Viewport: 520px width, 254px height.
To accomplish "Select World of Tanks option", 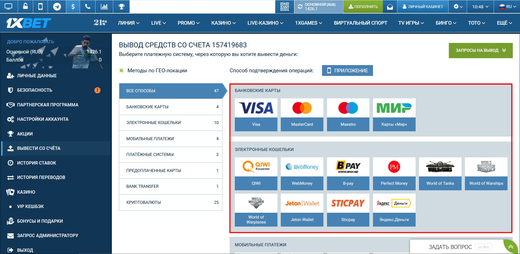I will (440, 174).
